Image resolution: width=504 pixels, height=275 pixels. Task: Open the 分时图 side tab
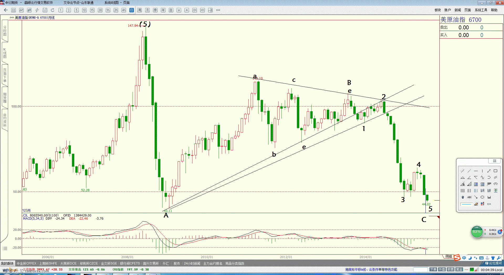point(5,31)
